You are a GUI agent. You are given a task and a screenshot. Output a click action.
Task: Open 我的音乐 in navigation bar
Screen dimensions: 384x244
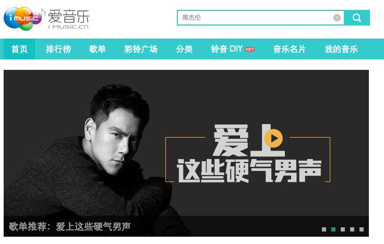(x=341, y=49)
